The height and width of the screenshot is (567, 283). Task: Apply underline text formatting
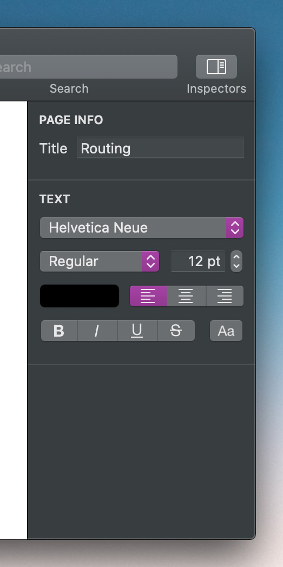coord(137,331)
